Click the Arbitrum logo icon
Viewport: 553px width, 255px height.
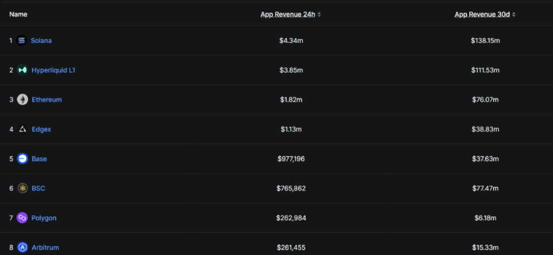click(x=22, y=247)
